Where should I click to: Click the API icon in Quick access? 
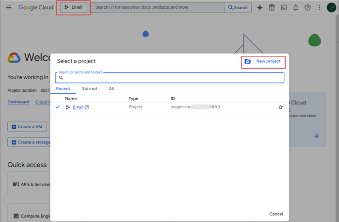(x=16, y=184)
